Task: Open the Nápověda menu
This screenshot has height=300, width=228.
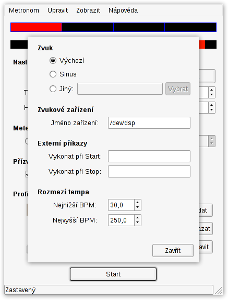Action: coord(123,10)
